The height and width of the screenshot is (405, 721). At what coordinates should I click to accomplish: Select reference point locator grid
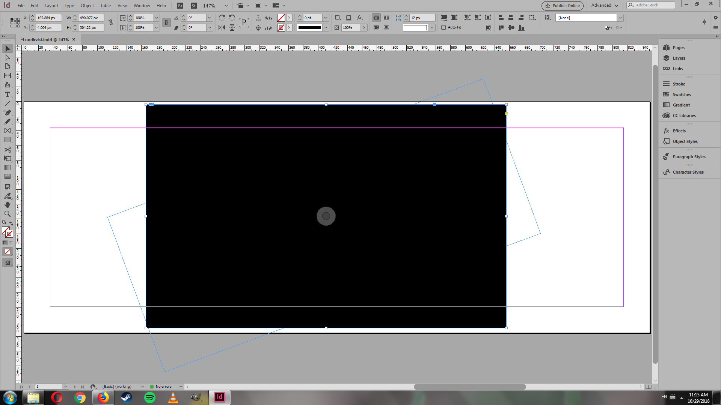pos(15,22)
